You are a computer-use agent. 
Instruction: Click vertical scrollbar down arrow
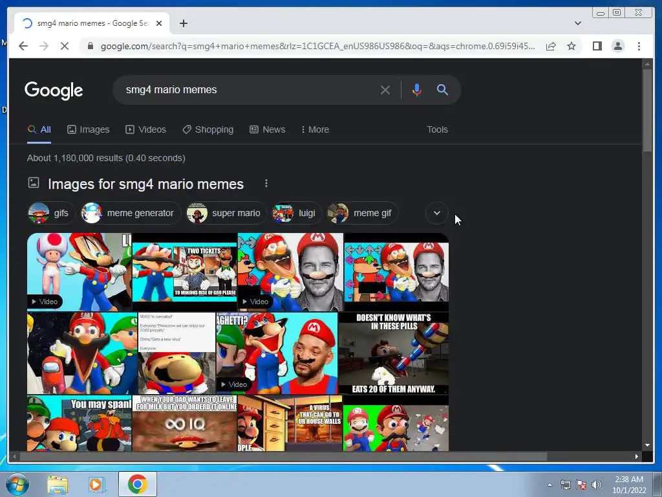[x=647, y=445]
